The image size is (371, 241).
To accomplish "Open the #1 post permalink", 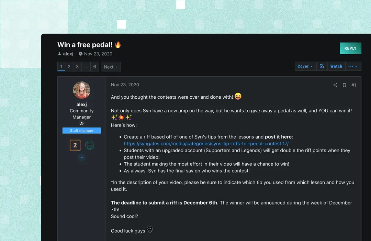I will (354, 85).
